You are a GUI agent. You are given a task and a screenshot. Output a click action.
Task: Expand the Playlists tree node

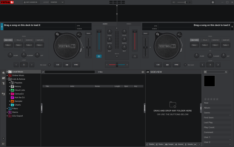pyautogui.click(x=10, y=83)
